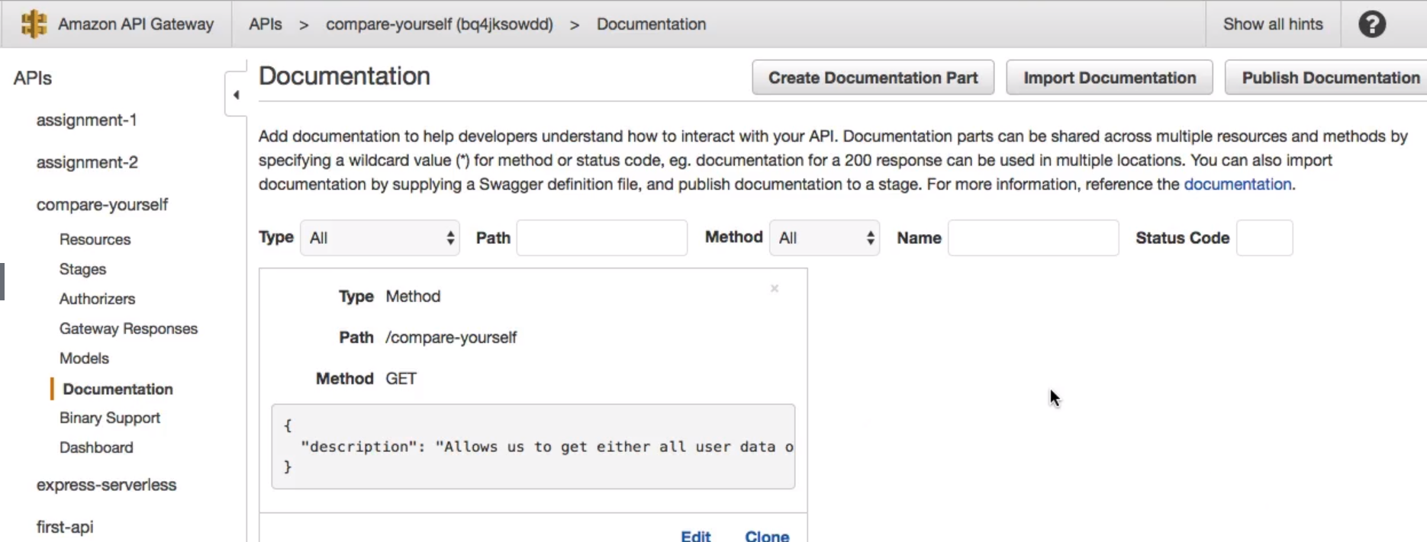Select first-api in the sidebar
1427x542 pixels.
[x=65, y=527]
